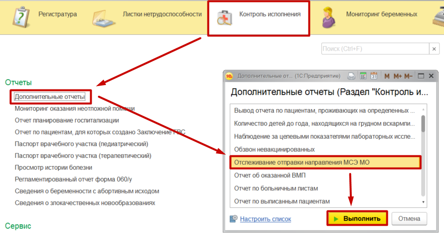Open Настроить список link

(x=265, y=219)
